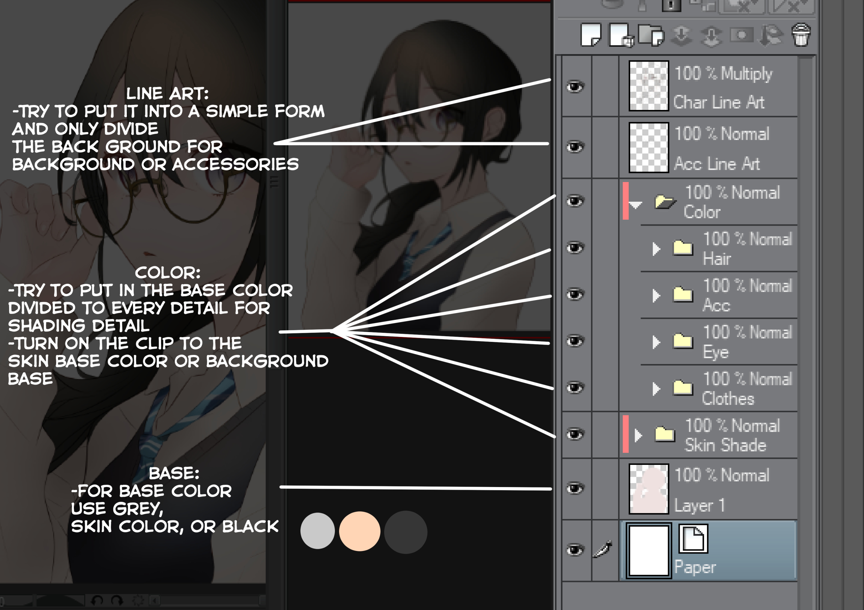Toggle visibility of the Hair folder
The width and height of the screenshot is (864, 610).
[575, 248]
